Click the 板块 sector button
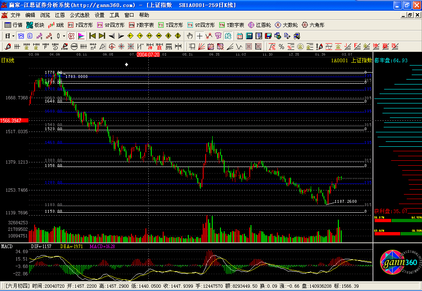 [x=35, y=25]
